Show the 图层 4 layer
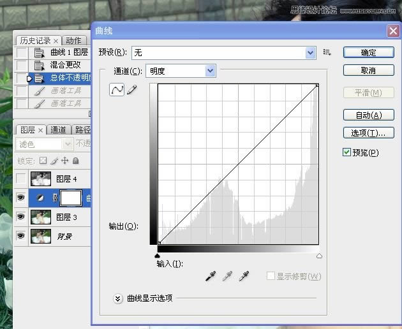 click(21, 179)
